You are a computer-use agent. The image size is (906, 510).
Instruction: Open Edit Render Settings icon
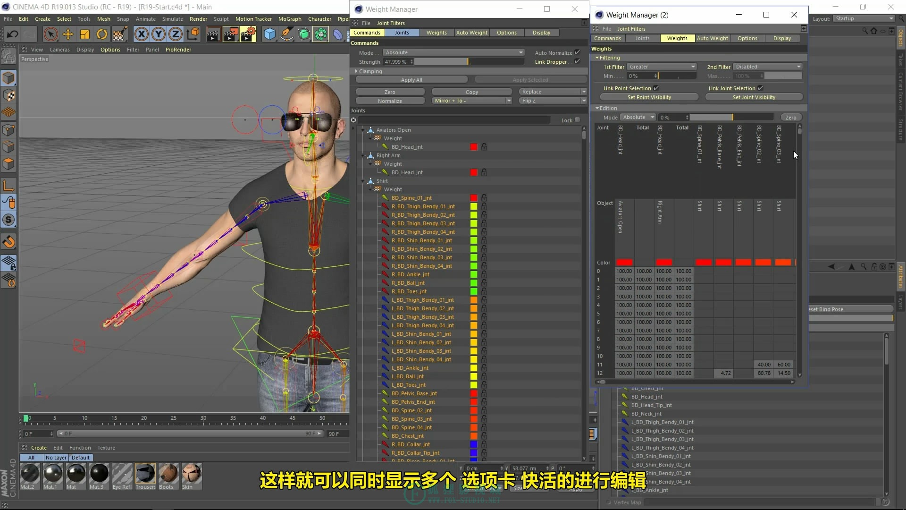pos(248,34)
